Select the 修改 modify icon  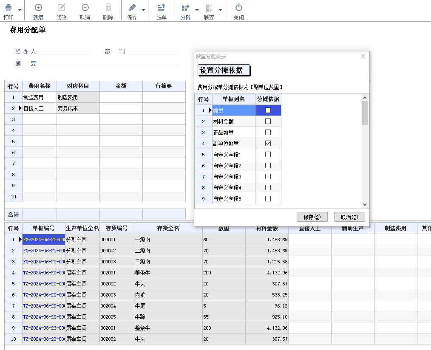pyautogui.click(x=61, y=7)
